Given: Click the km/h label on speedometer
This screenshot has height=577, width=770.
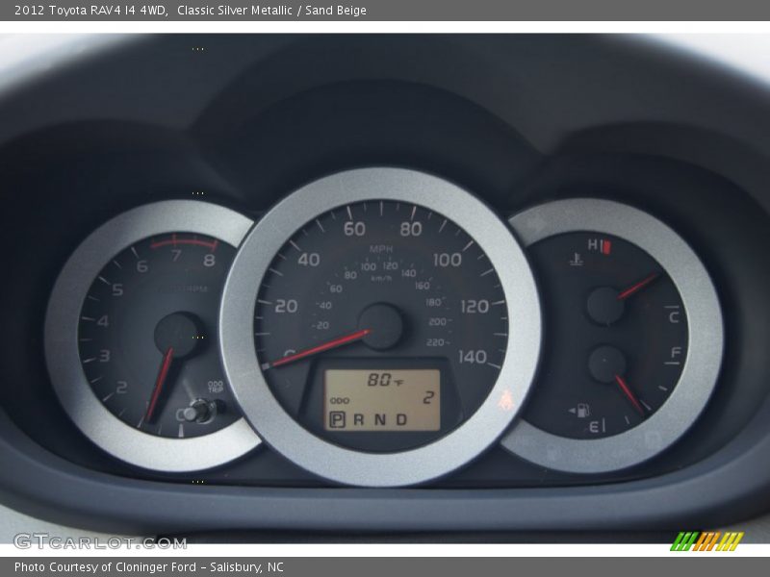Looking at the screenshot, I should click(x=381, y=278).
